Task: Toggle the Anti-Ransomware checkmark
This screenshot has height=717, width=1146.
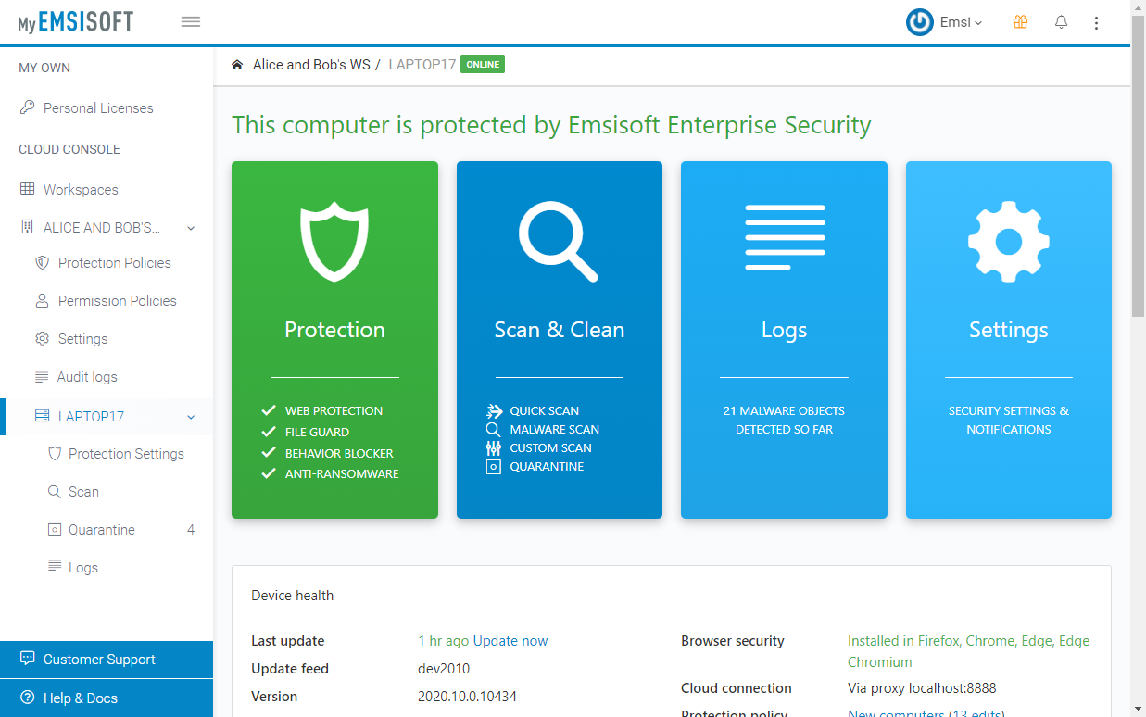Action: [269, 473]
